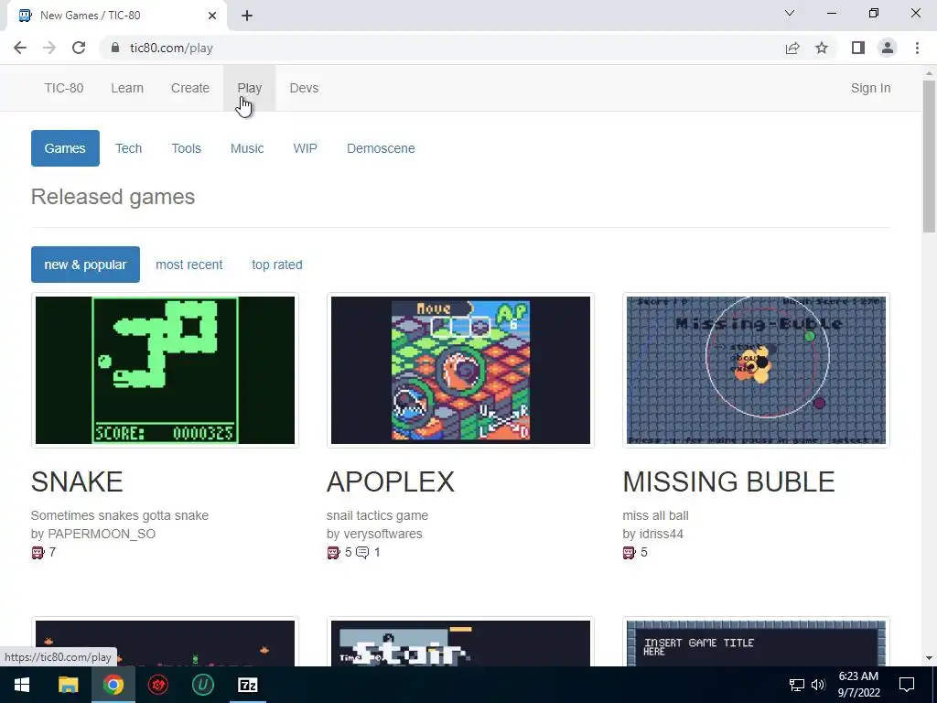
Task: Close the New Games / TIC-80 tab
Action: [x=212, y=16]
